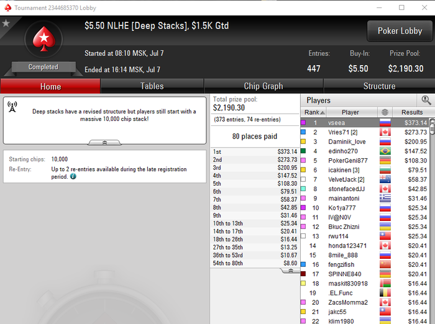Click the color label beside maskit830918
This screenshot has height=324, width=435.
click(303, 283)
